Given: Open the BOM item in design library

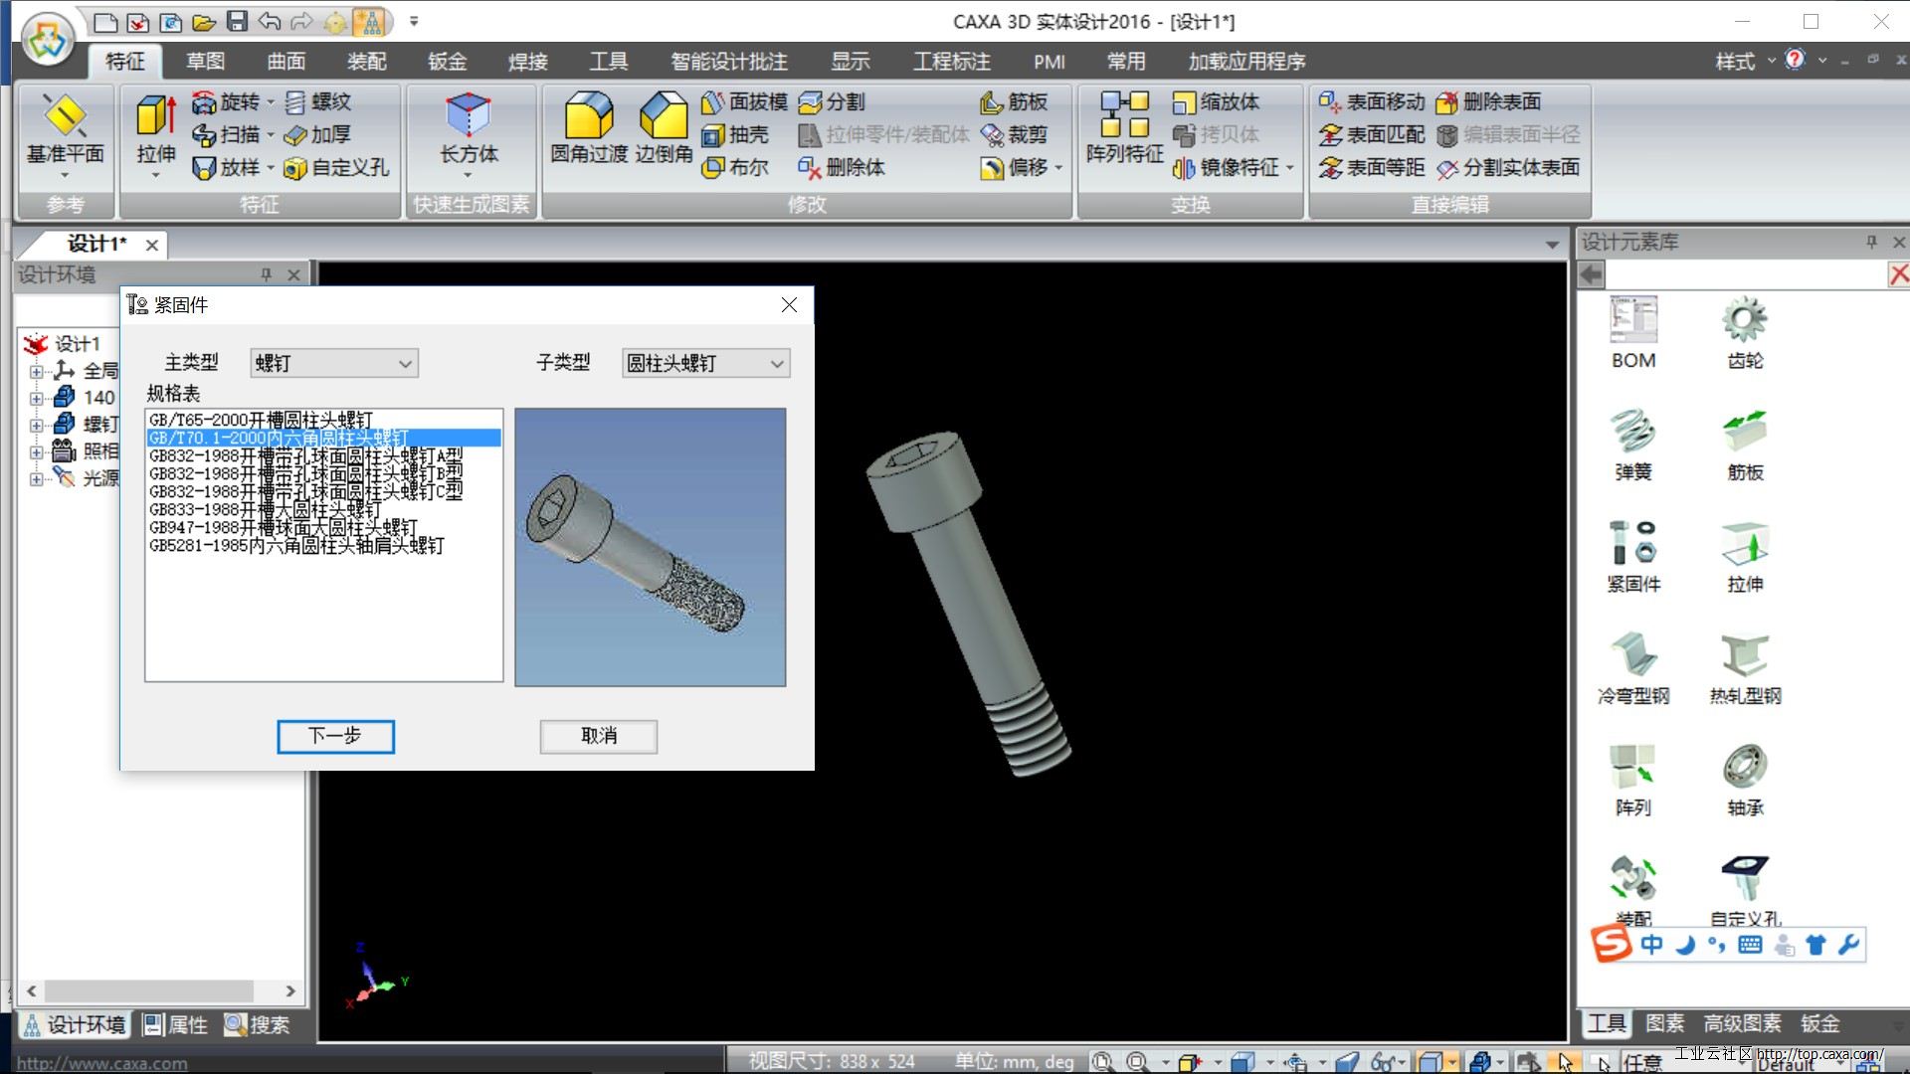Looking at the screenshot, I should [1633, 334].
